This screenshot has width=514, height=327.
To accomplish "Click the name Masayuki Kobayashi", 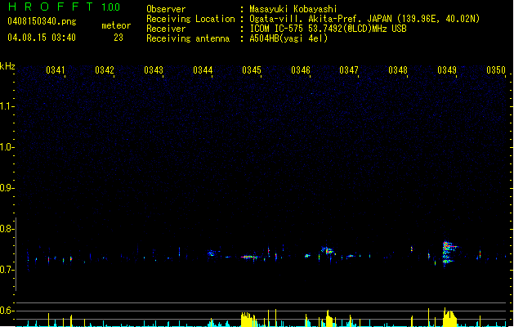I will (x=293, y=9).
